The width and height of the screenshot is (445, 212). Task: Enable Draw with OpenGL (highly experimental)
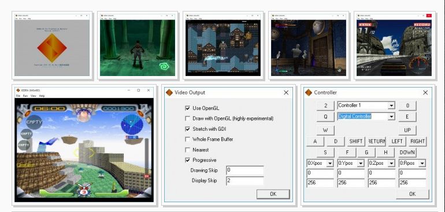tap(187, 118)
